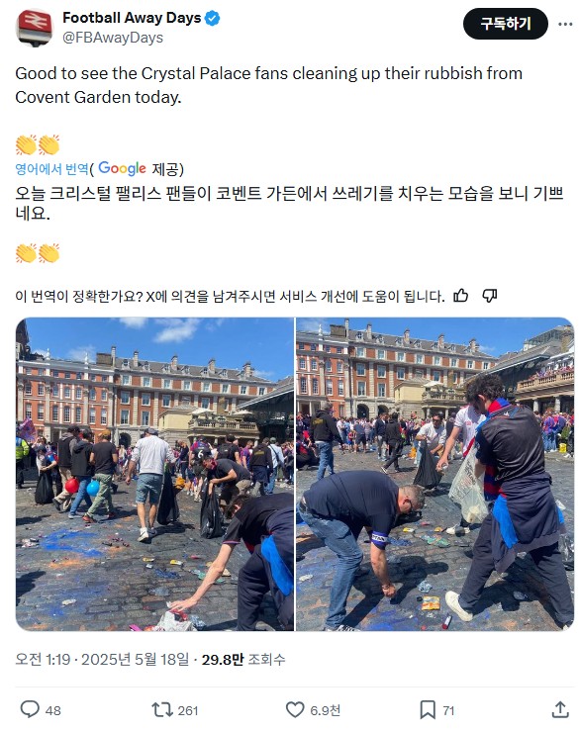Click the 영어에서 번역 translation link

click(51, 168)
